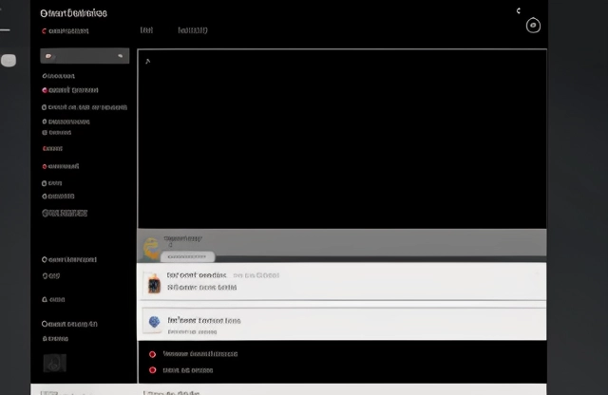This screenshot has width=608, height=395.
Task: Click the small cursor-like icon in the black main panel
Action: point(148,62)
